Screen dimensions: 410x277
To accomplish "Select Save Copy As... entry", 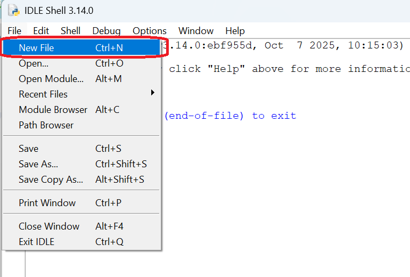I will coord(51,180).
